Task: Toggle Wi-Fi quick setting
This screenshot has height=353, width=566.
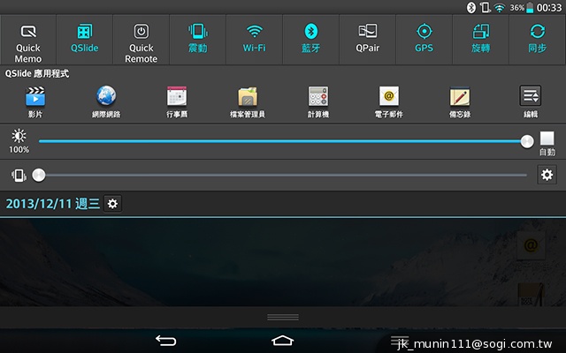Action: (255, 40)
